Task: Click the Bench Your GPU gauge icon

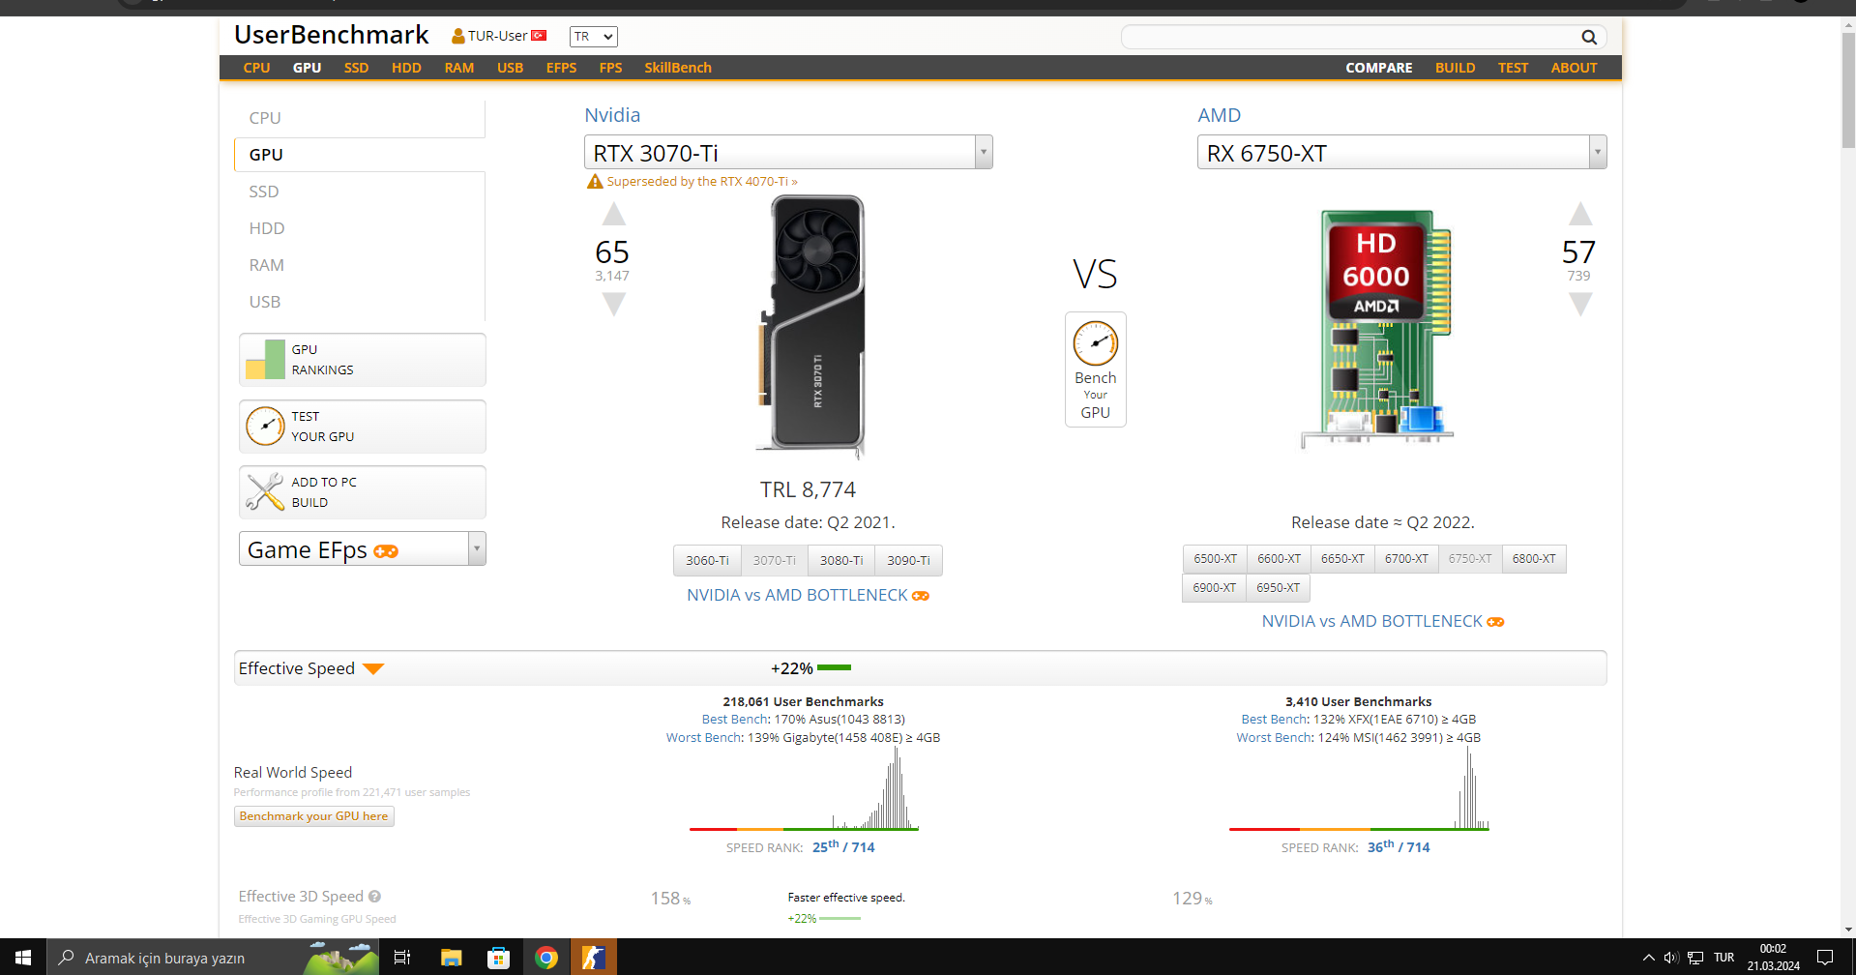Action: pyautogui.click(x=1096, y=342)
